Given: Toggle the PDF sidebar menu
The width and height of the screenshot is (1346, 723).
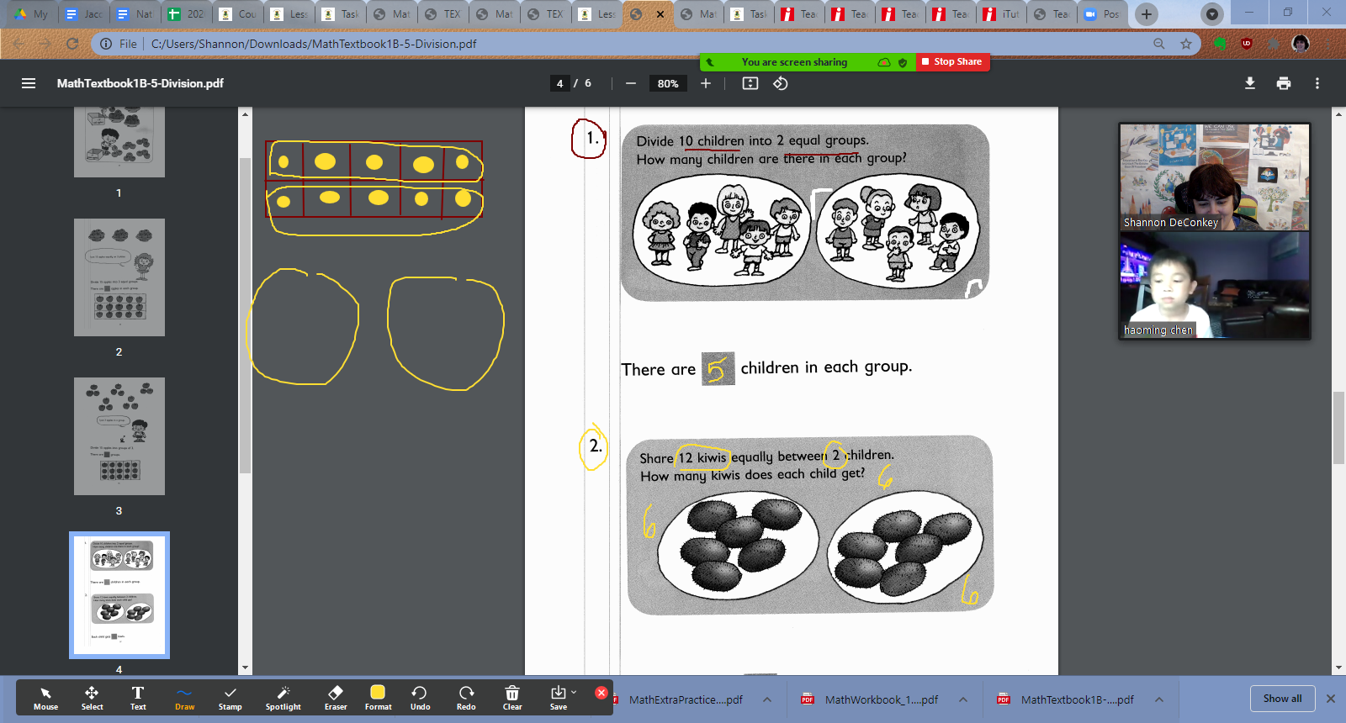Looking at the screenshot, I should click(29, 83).
